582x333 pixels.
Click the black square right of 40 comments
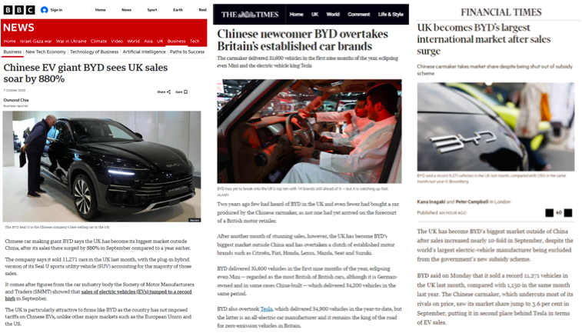tap(568, 213)
